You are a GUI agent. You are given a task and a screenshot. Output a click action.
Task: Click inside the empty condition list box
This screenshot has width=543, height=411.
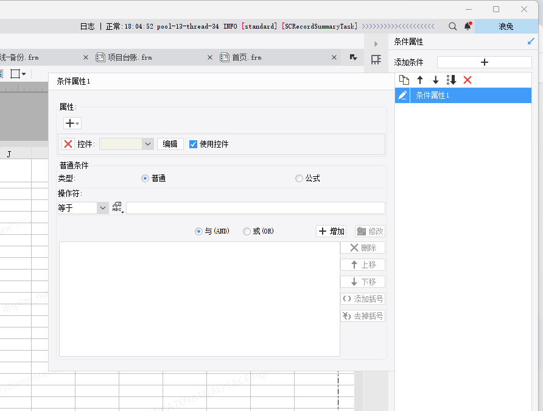(x=200, y=299)
